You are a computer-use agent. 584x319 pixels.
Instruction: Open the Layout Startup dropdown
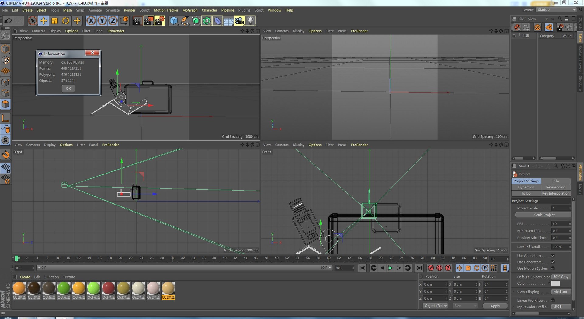coord(556,10)
